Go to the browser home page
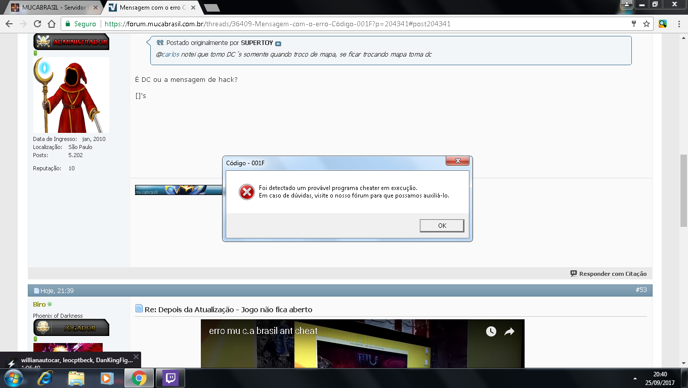This screenshot has height=388, width=688. coord(51,24)
